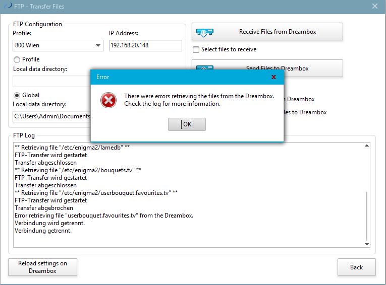Screen dimensions: 386x285
Task: Click the IP Address input field
Action: pyautogui.click(x=145, y=46)
